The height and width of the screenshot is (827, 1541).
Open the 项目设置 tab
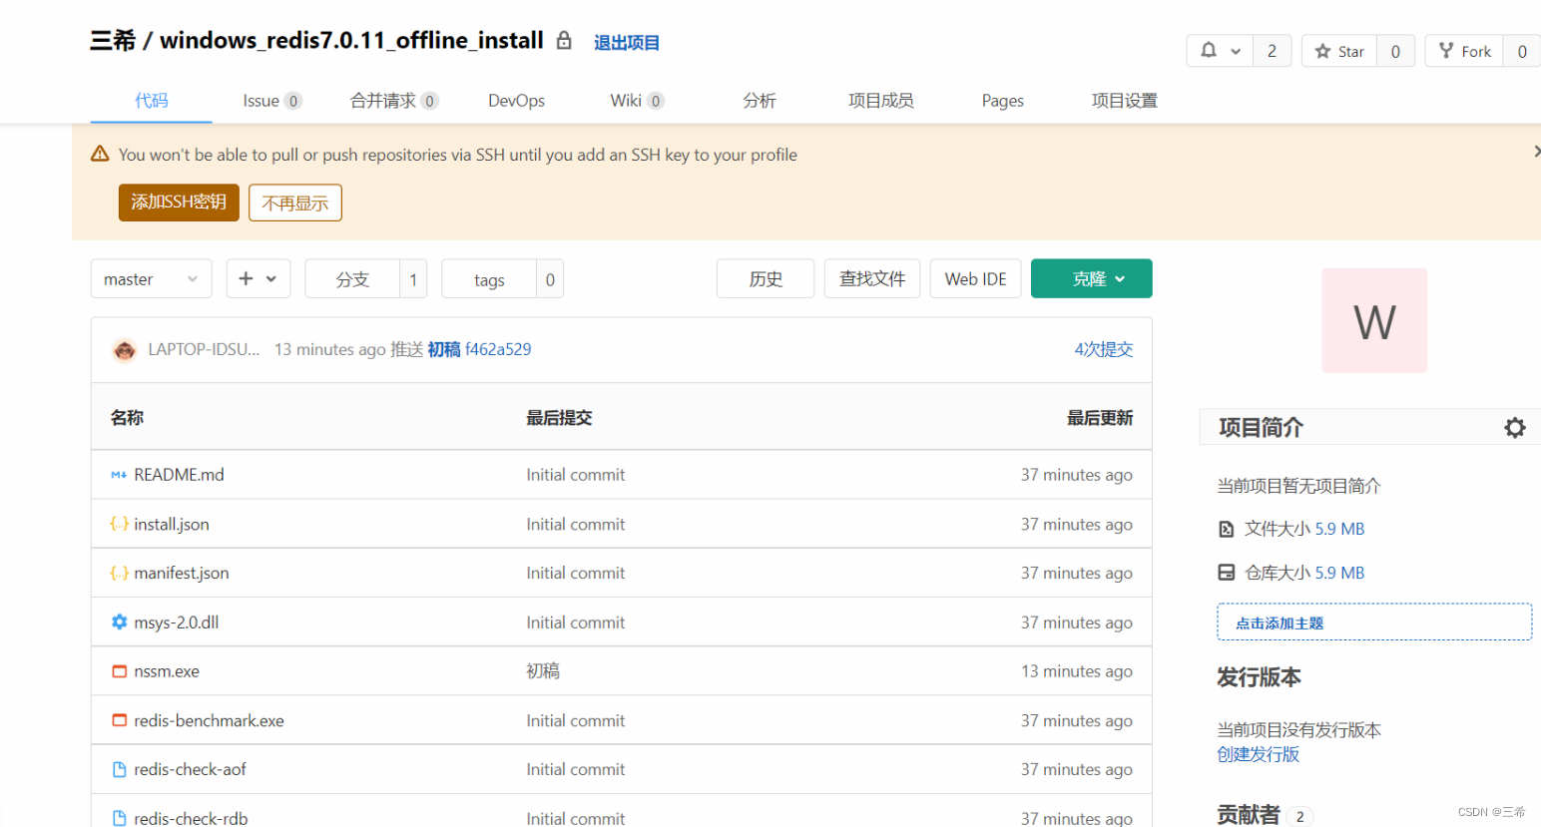[x=1124, y=100]
